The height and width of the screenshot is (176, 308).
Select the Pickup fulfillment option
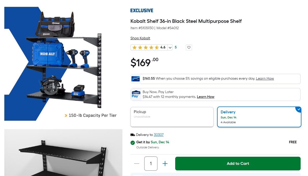click(172, 117)
